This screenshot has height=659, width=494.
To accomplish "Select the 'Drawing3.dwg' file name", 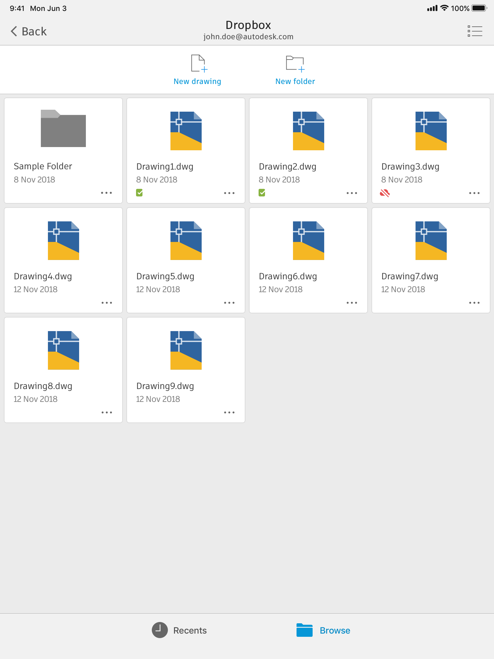I will coord(410,167).
